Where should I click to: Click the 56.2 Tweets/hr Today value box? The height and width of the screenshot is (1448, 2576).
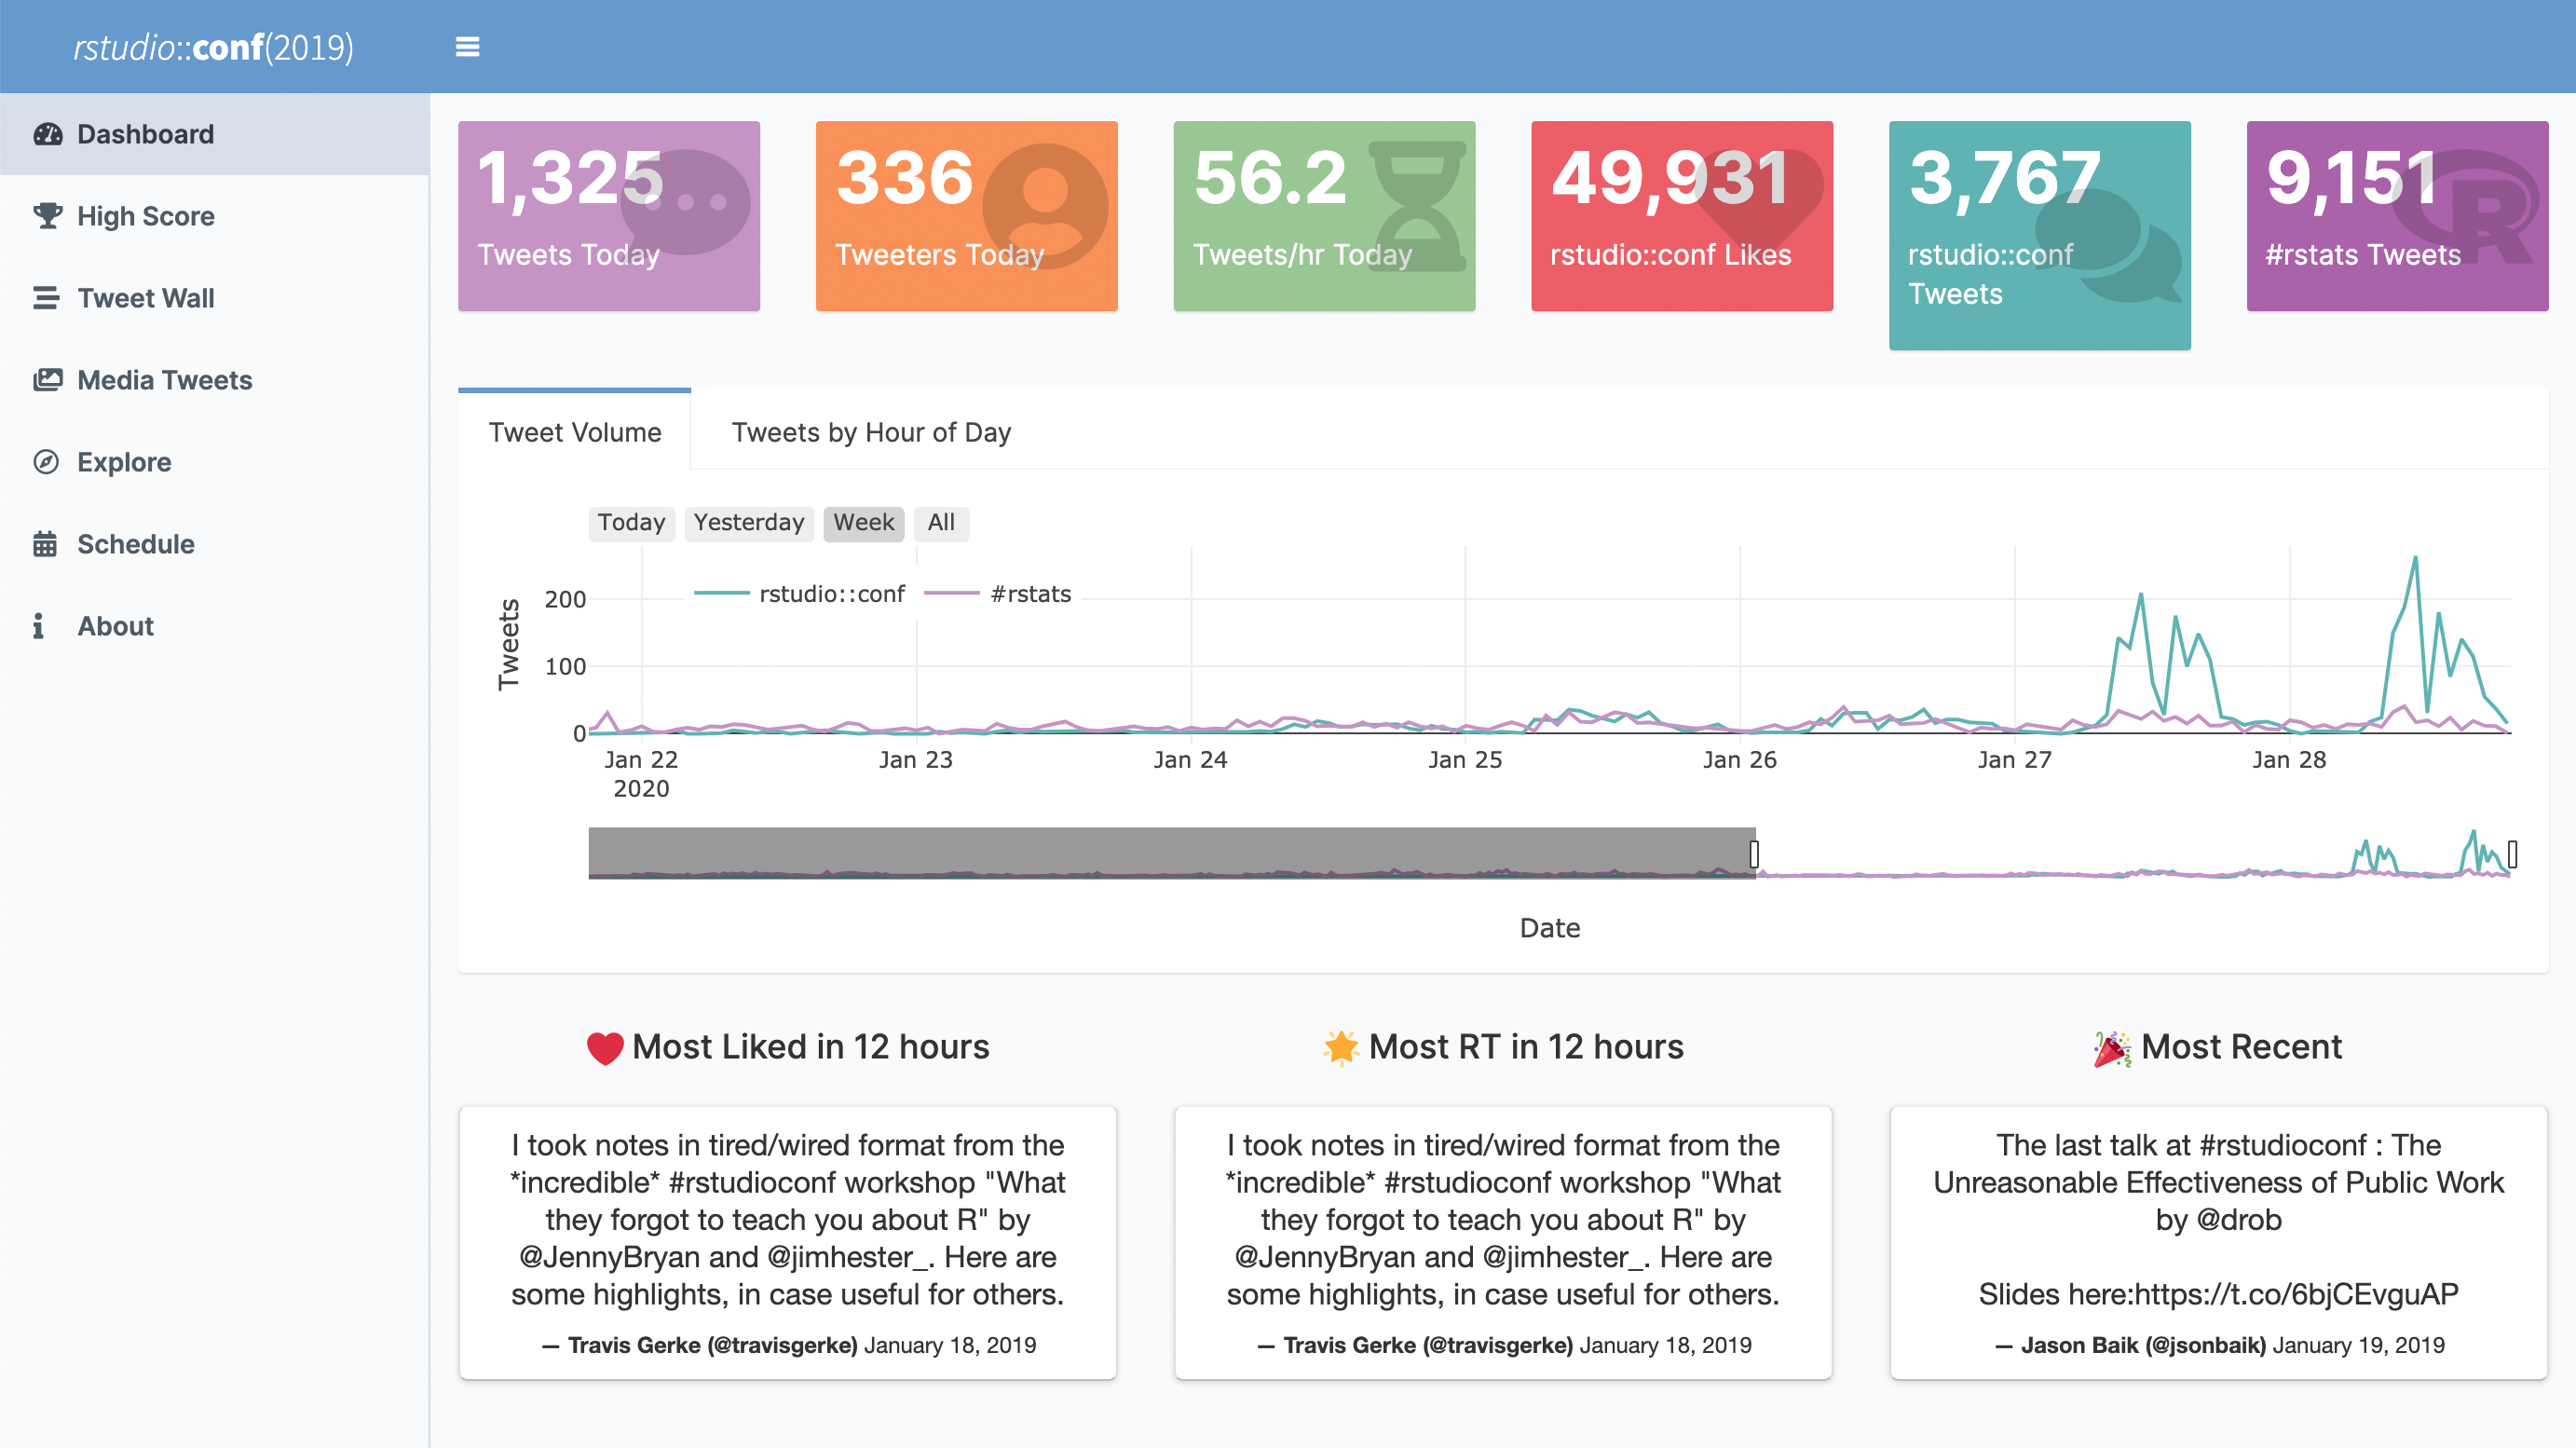pyautogui.click(x=1324, y=216)
